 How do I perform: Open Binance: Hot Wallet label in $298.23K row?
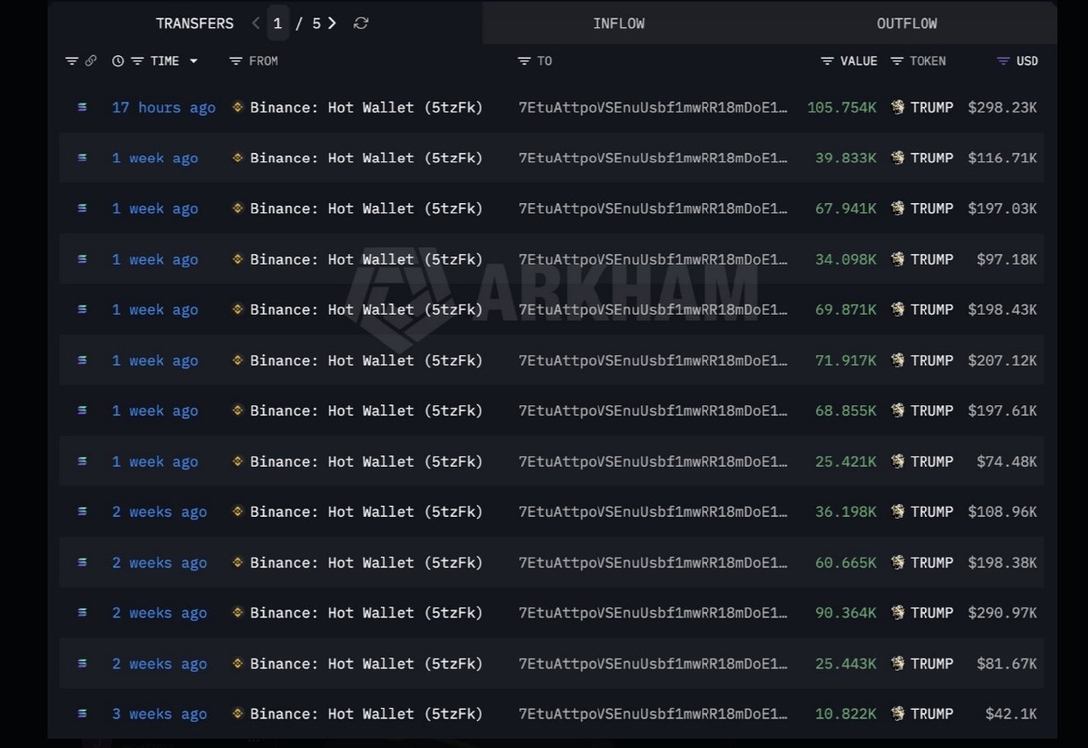366,107
